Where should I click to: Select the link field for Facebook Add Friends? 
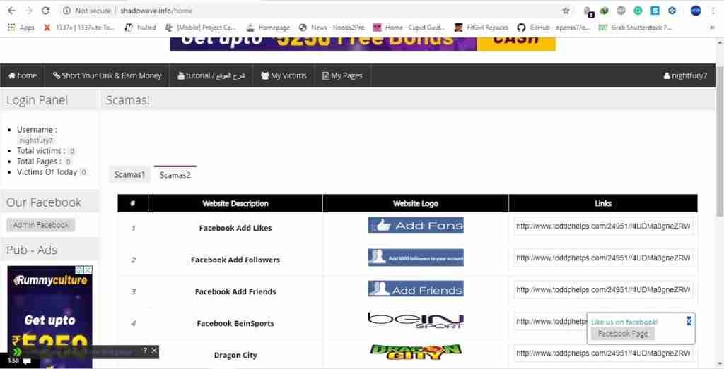(603, 290)
